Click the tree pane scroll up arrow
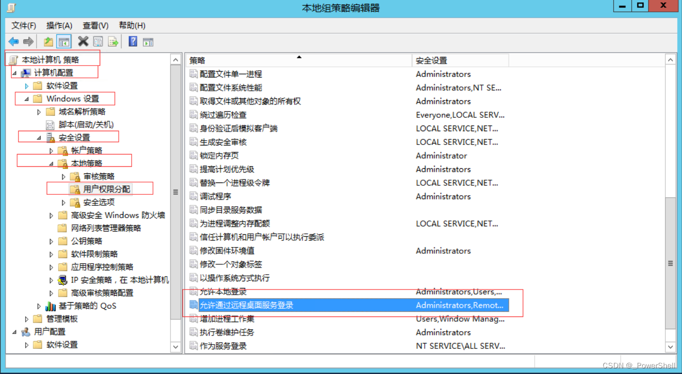This screenshot has width=682, height=374. [176, 60]
